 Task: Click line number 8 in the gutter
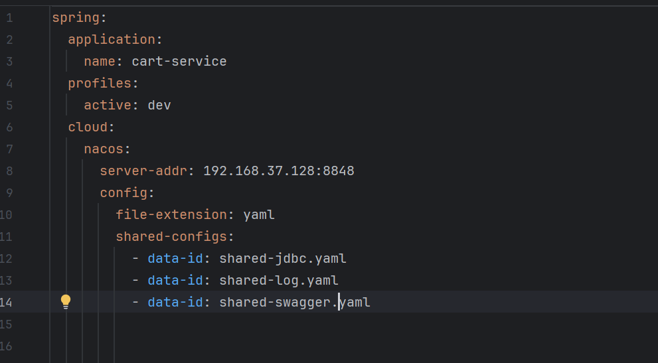pyautogui.click(x=9, y=171)
